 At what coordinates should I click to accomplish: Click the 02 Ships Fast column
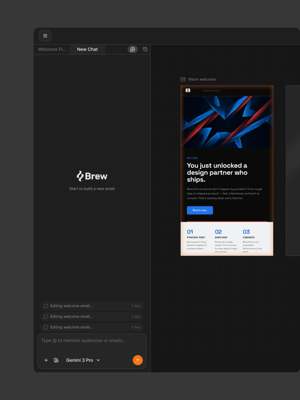[226, 241]
